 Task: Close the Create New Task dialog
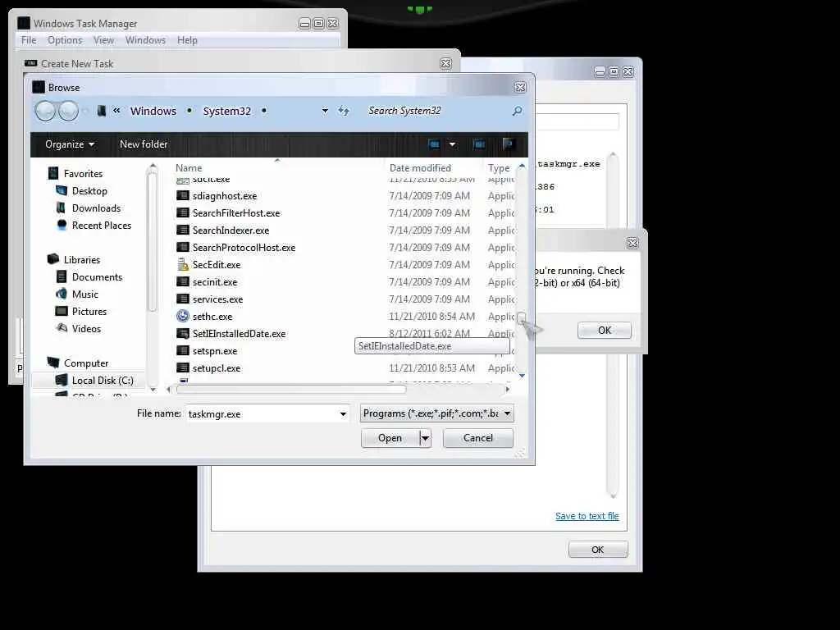click(x=445, y=64)
